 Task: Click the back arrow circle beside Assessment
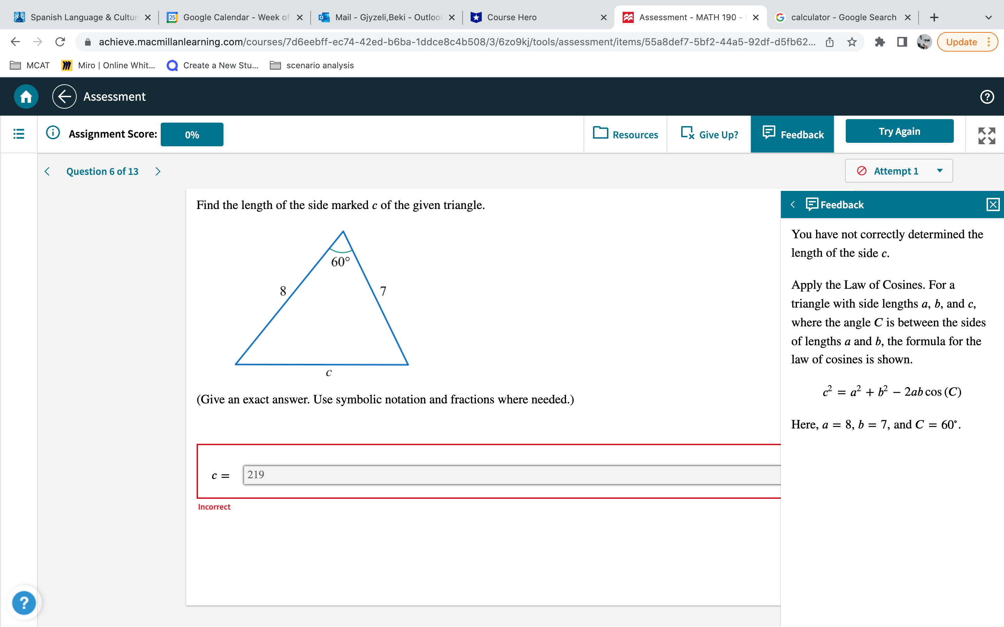64,96
